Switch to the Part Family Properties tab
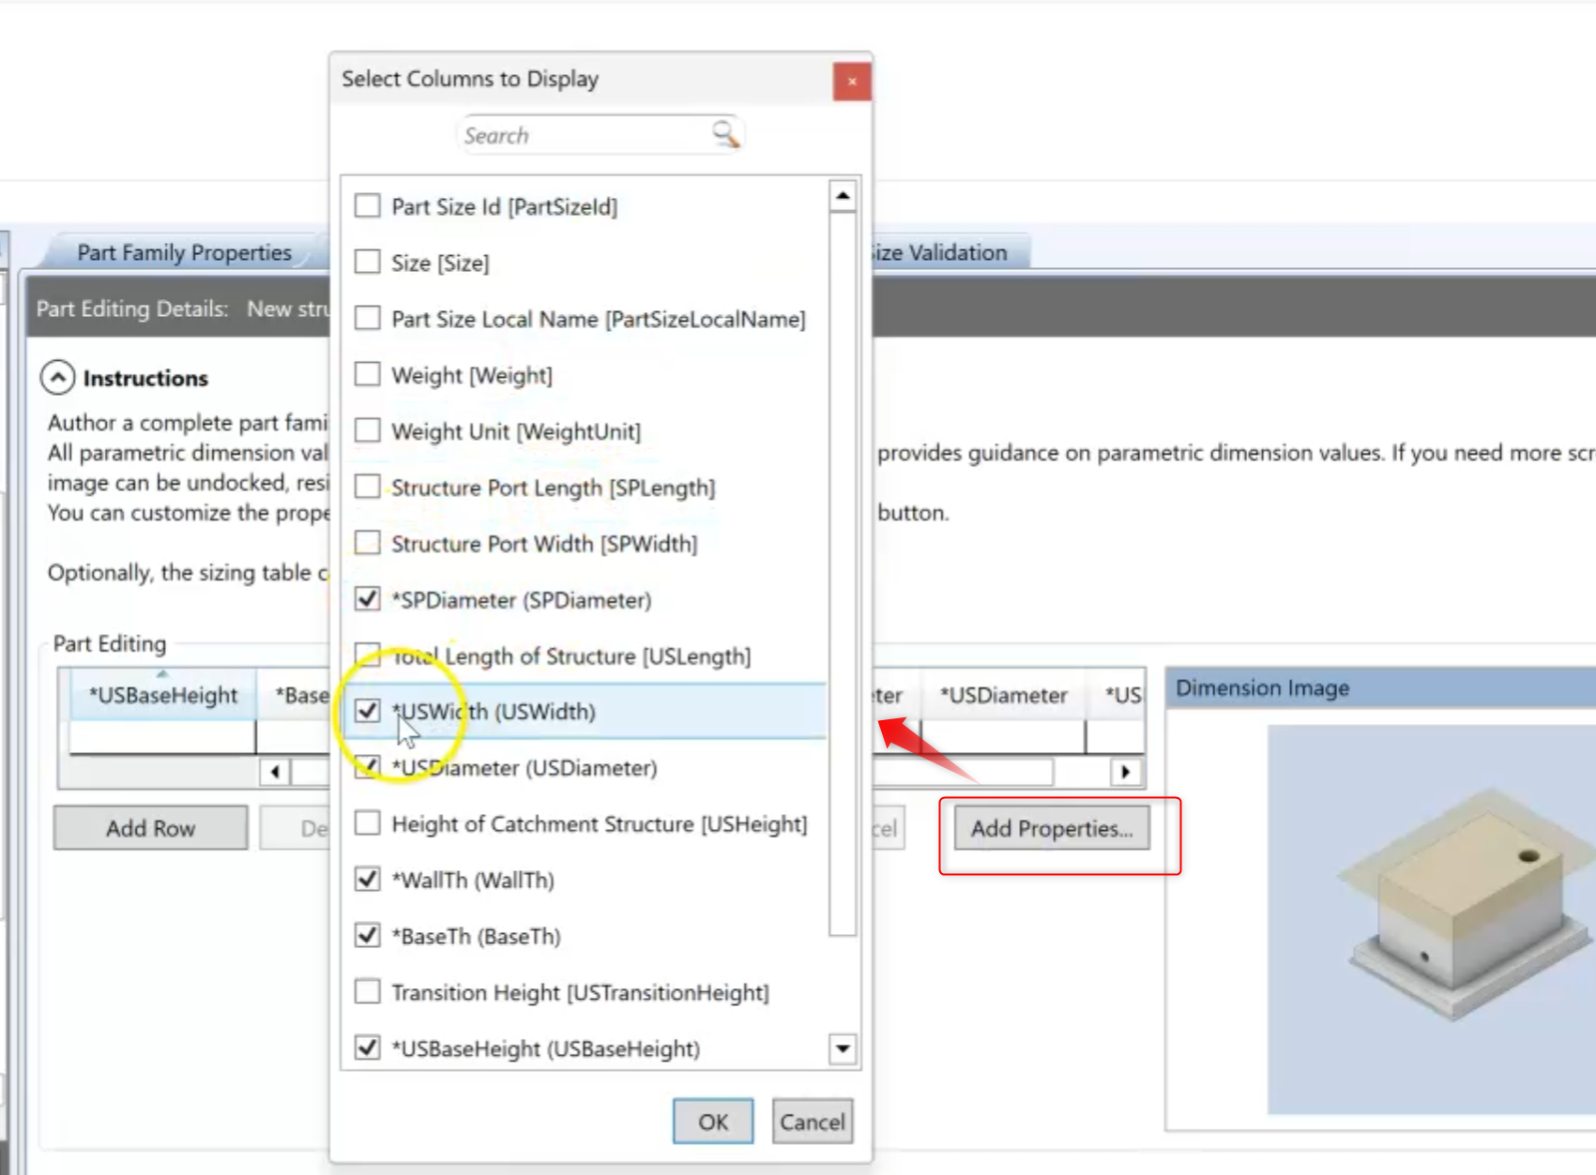The height and width of the screenshot is (1175, 1596). click(x=184, y=251)
